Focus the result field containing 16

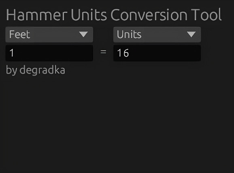pyautogui.click(x=157, y=53)
